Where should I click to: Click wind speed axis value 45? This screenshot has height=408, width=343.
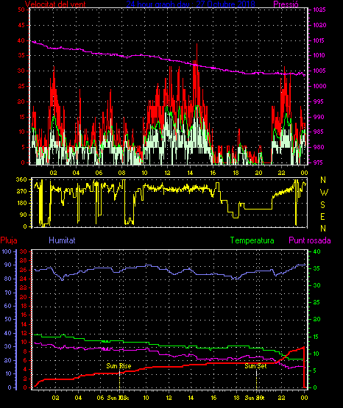tap(21, 25)
